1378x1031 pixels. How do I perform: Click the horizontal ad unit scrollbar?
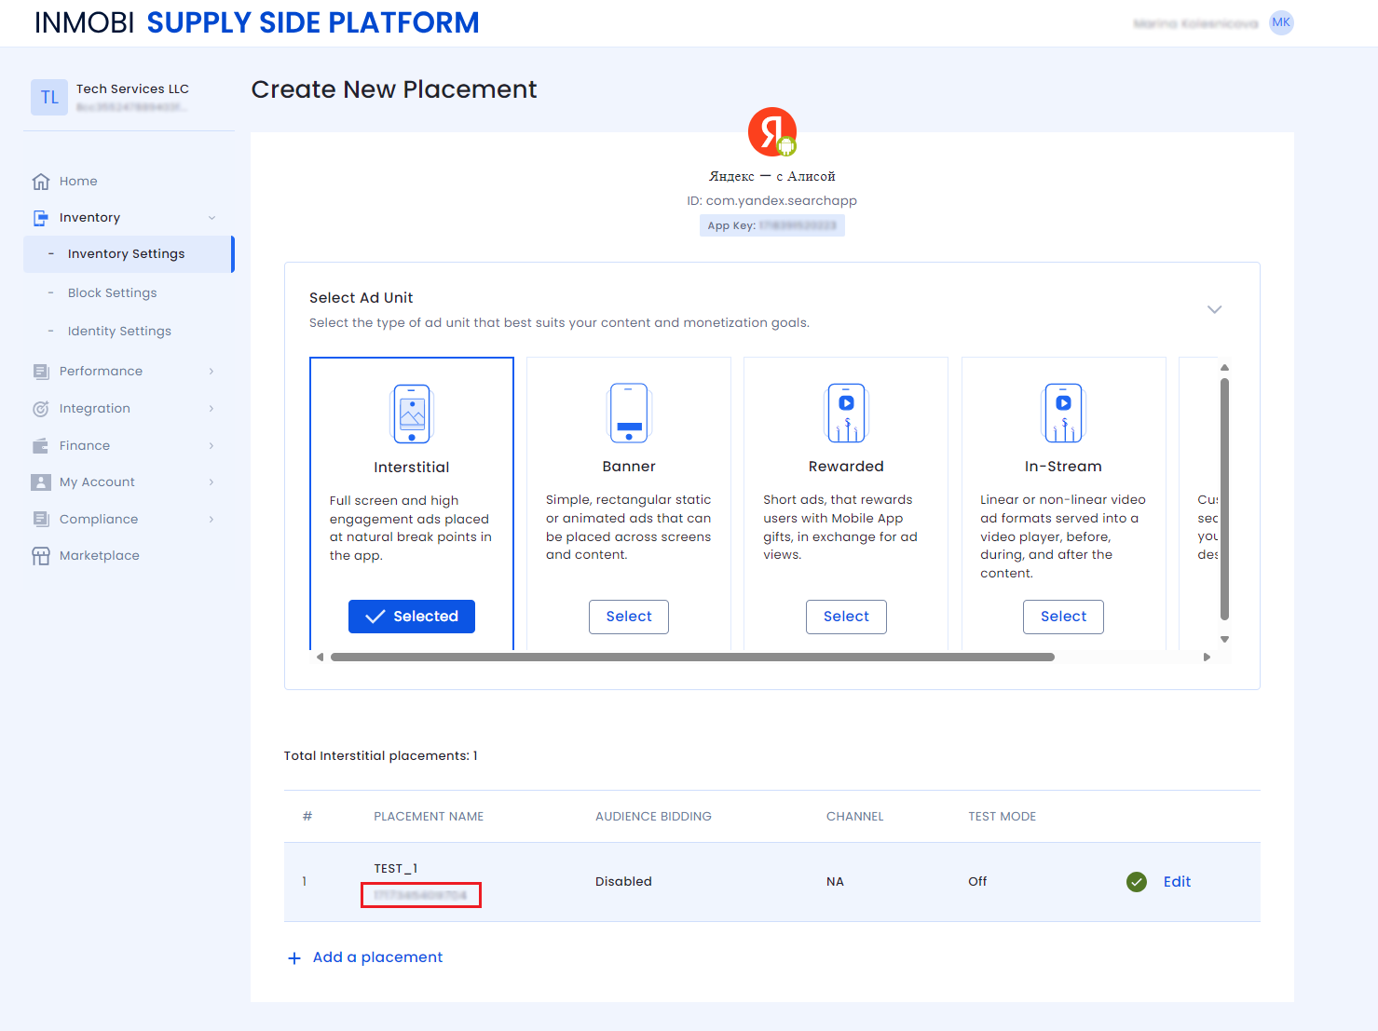click(692, 658)
